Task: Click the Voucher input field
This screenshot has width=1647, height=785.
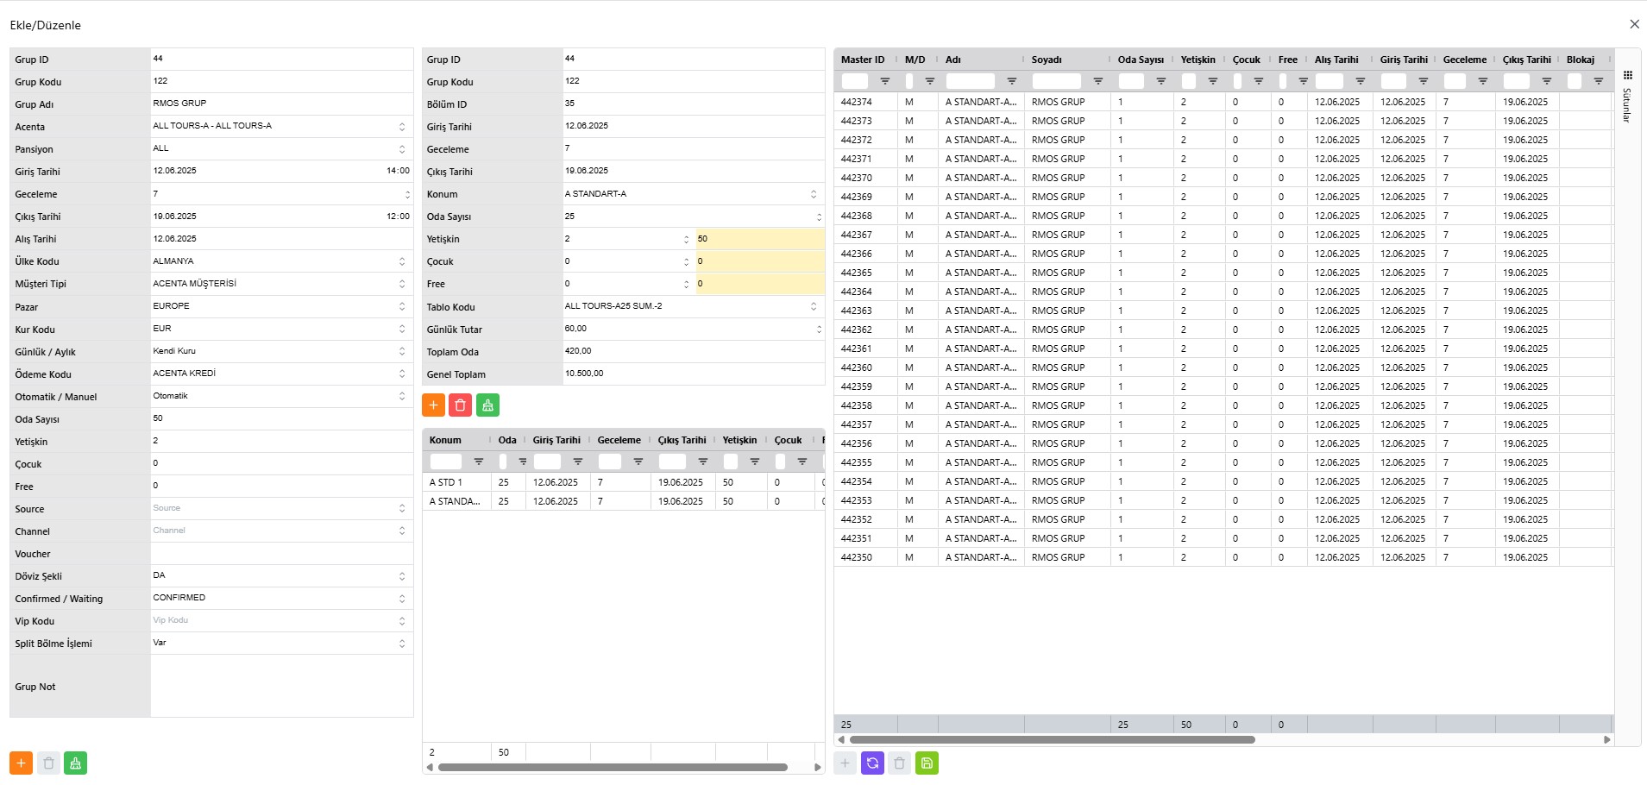Action: [281, 554]
